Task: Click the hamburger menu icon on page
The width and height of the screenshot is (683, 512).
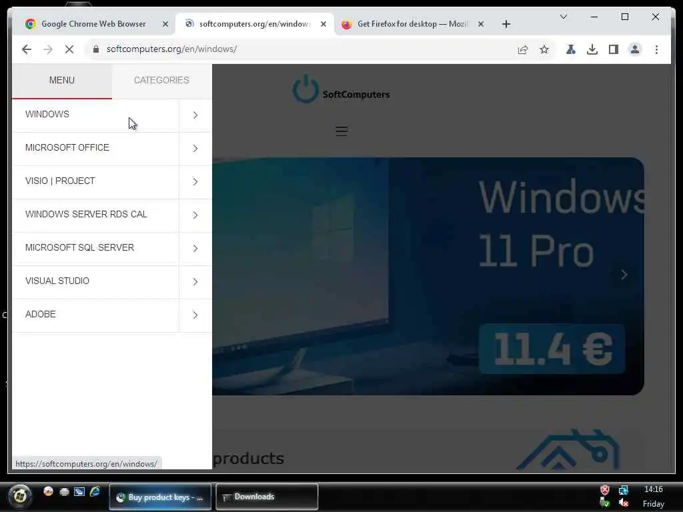Action: pyautogui.click(x=341, y=131)
